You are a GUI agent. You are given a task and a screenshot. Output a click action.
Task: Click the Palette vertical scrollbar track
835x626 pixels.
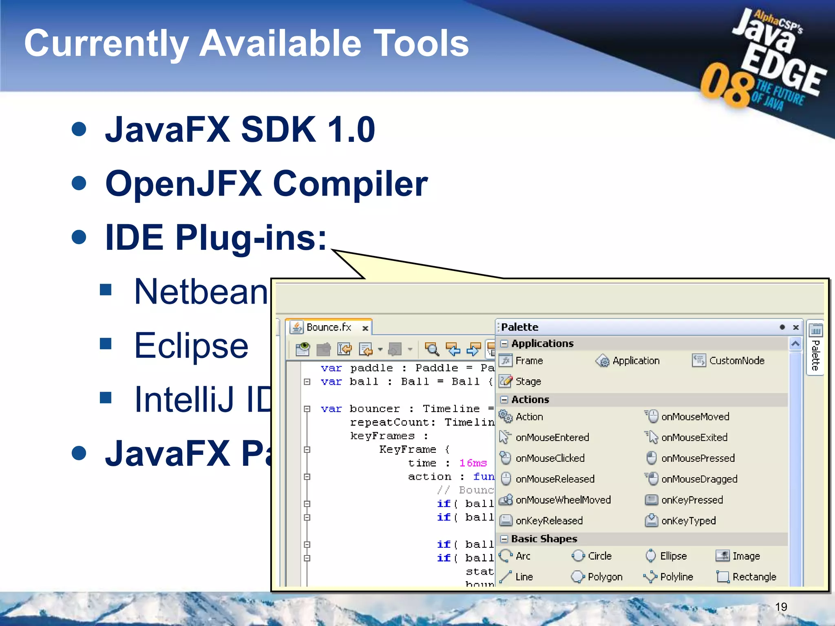(x=795, y=469)
